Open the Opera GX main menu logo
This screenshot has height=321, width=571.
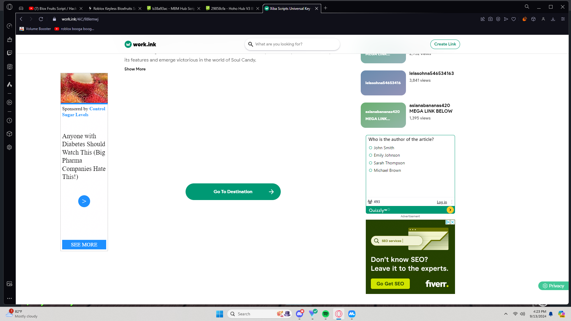click(x=10, y=7)
